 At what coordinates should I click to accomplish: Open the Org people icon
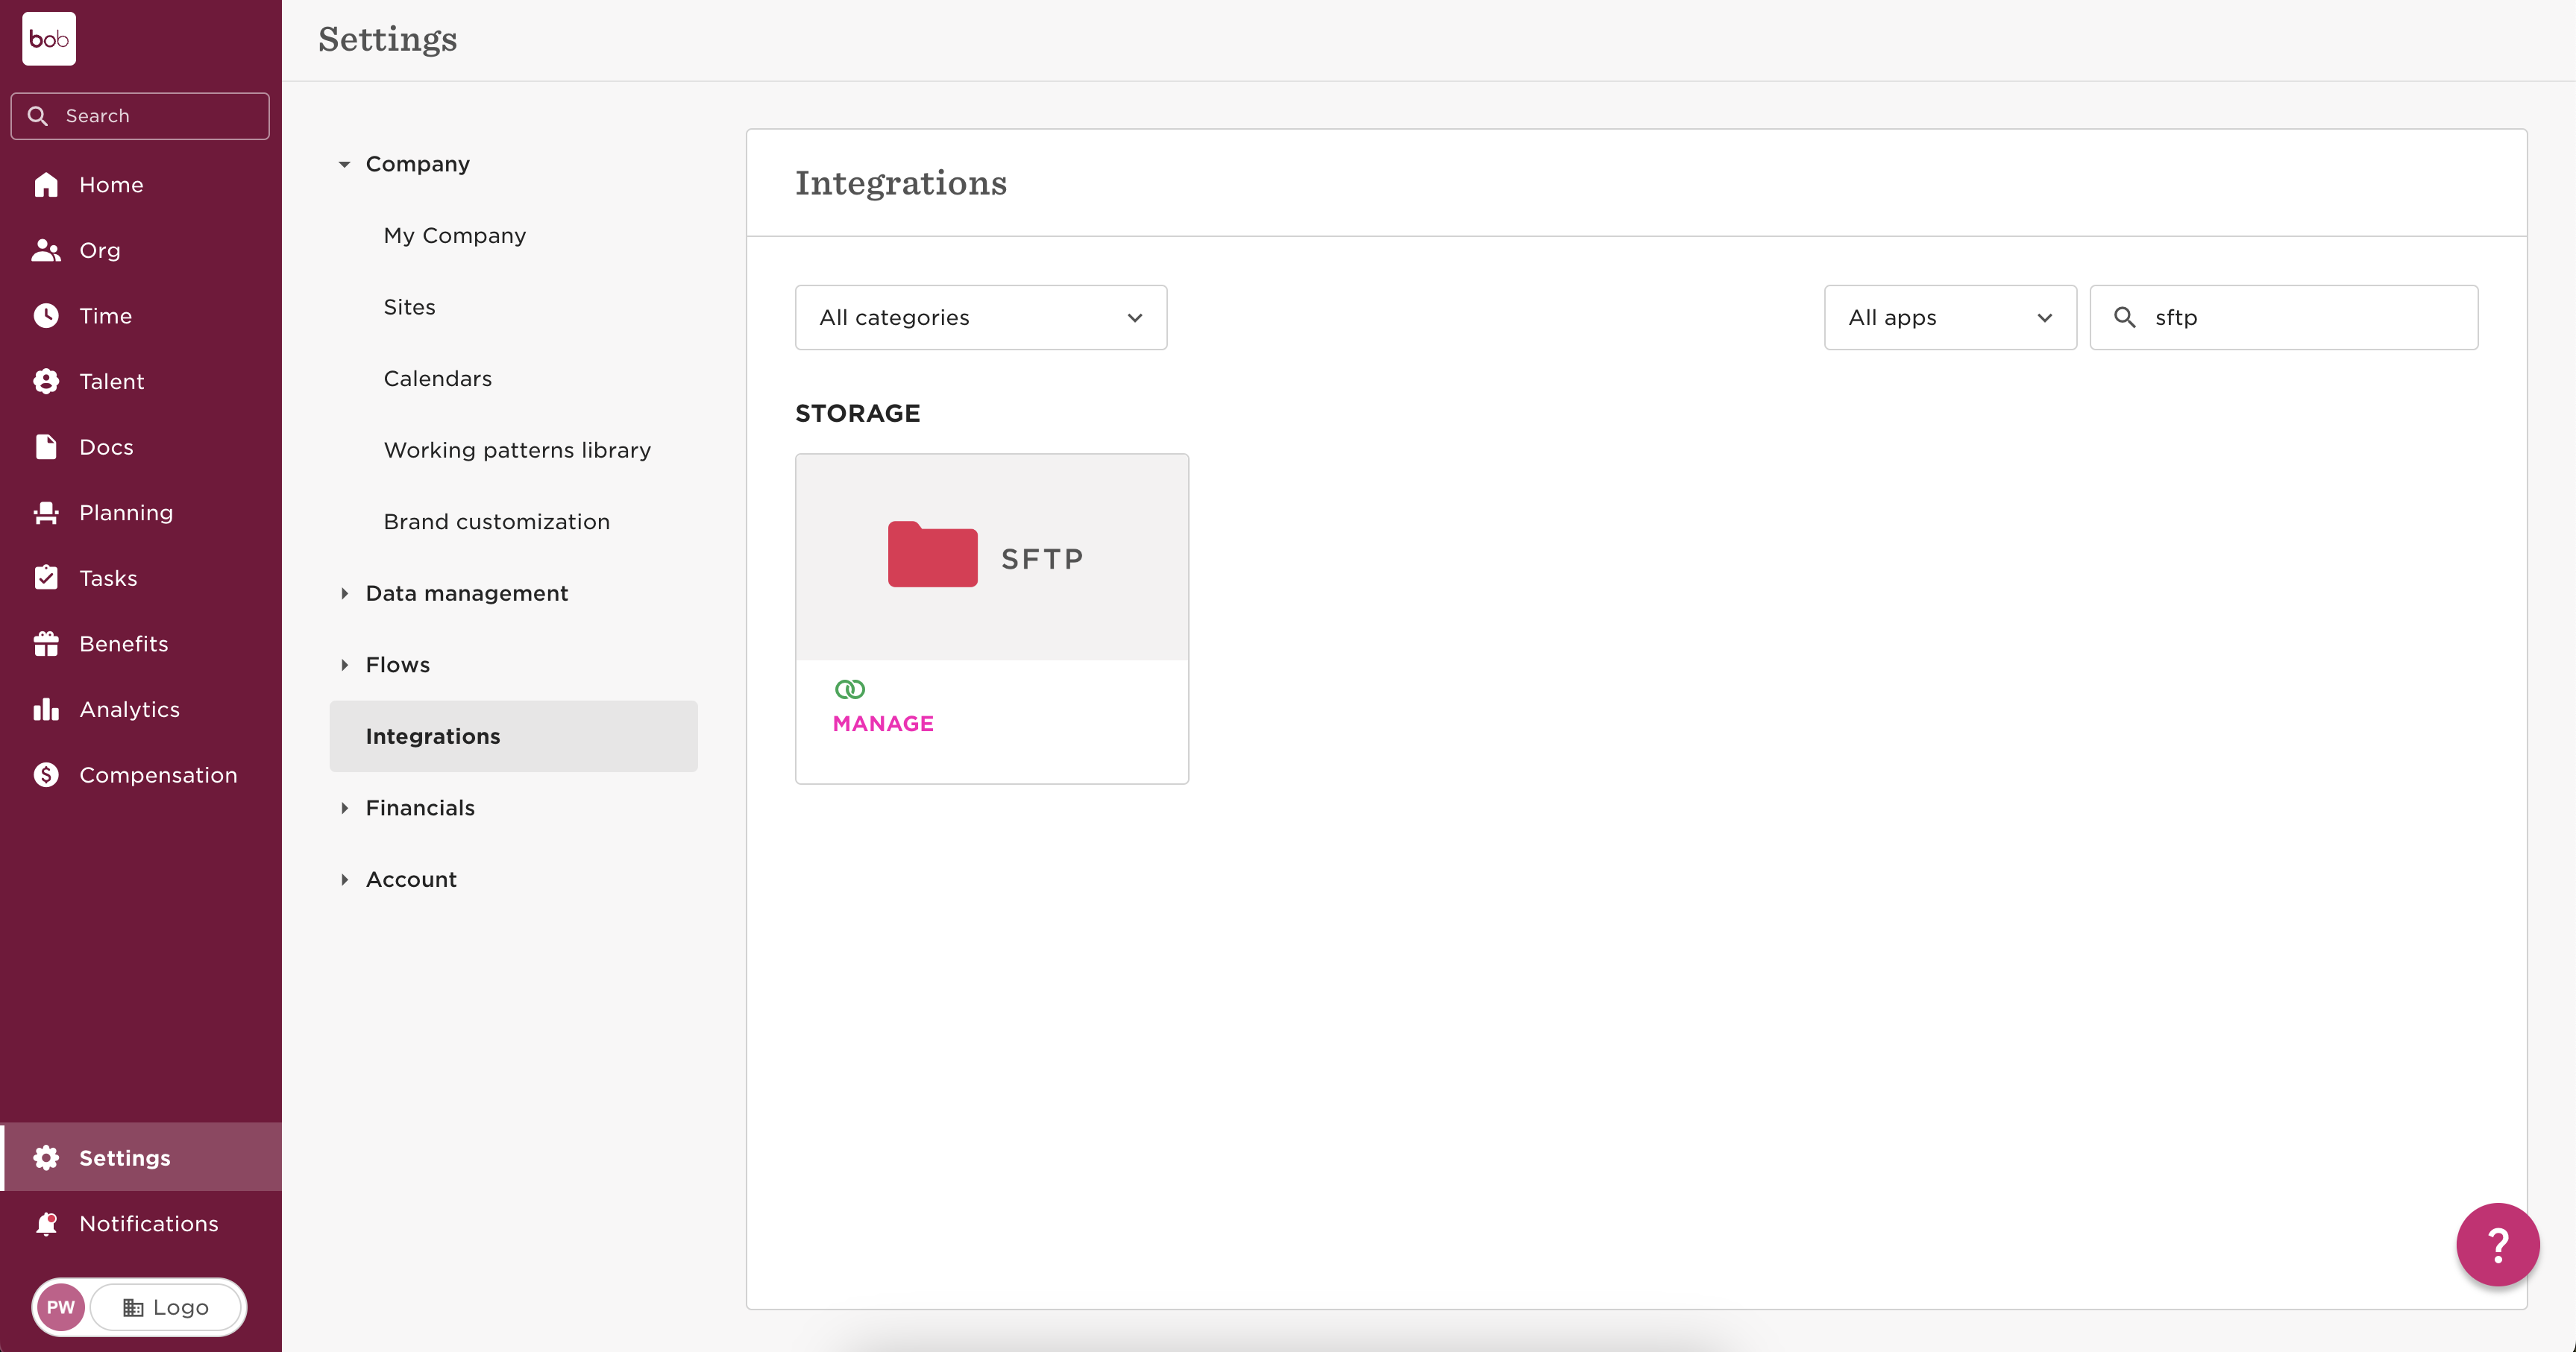click(x=46, y=250)
